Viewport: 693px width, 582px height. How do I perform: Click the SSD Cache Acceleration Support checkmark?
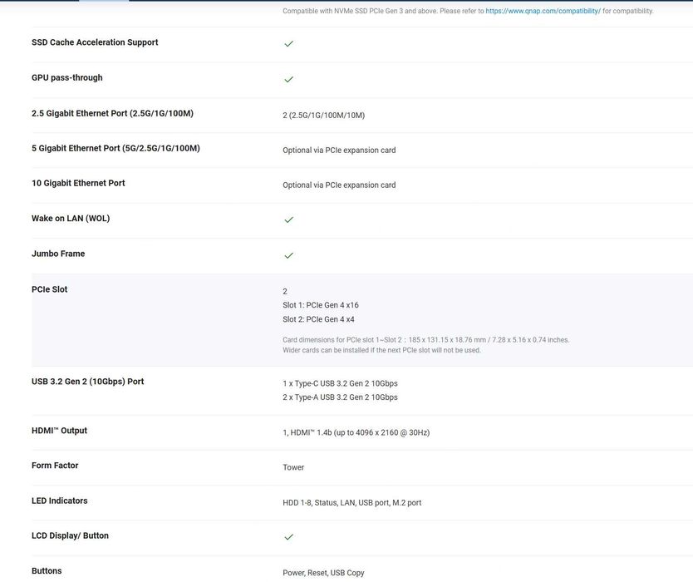click(288, 43)
